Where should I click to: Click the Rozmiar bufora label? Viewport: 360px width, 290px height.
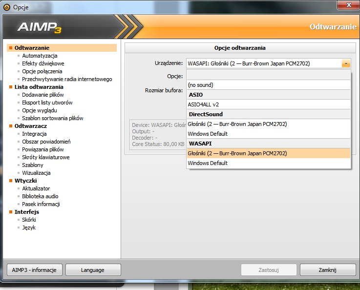point(164,90)
